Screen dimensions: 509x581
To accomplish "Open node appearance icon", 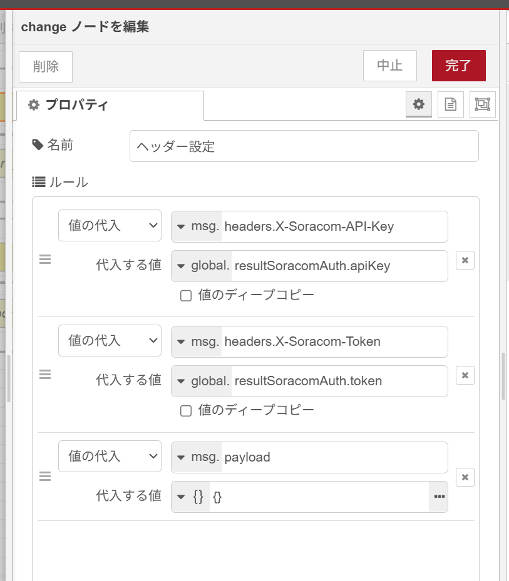I will point(482,104).
